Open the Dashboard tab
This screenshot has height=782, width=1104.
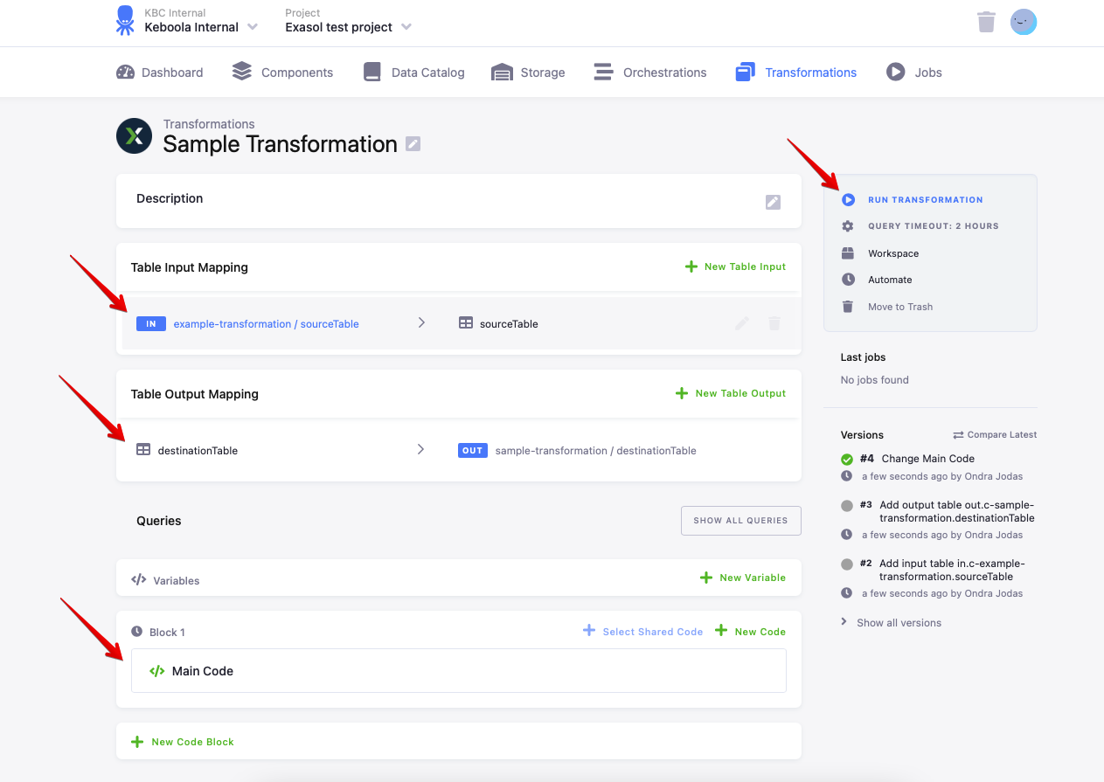tap(160, 73)
